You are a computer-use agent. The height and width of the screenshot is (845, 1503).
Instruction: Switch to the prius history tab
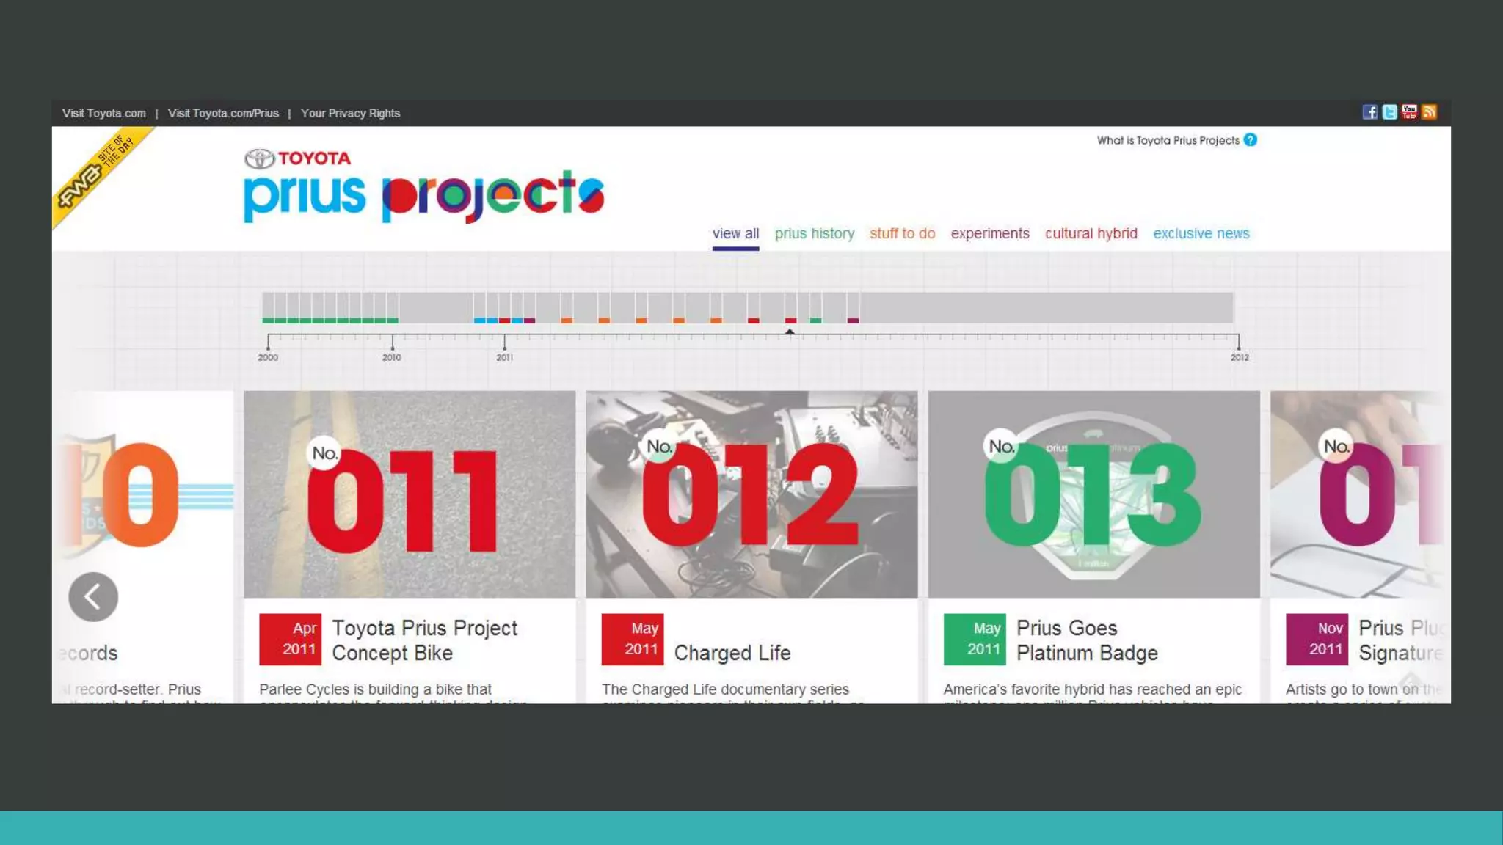815,233
